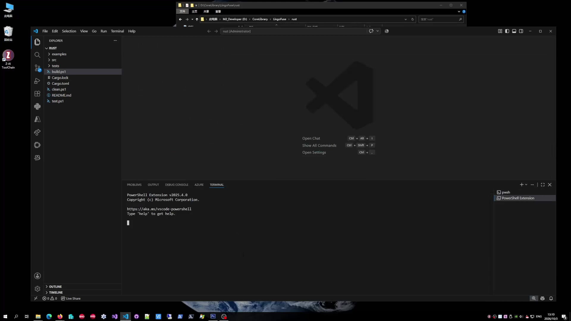The image size is (571, 321).
Task: Maximize the terminal panel size
Action: 542,185
